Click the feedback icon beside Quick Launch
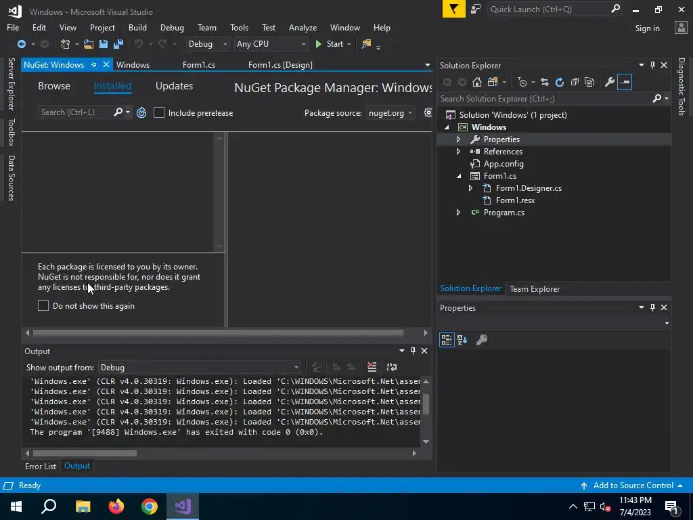 pos(476,9)
